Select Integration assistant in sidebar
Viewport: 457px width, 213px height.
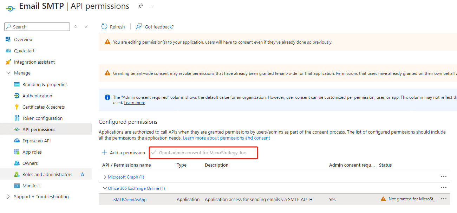click(x=34, y=62)
